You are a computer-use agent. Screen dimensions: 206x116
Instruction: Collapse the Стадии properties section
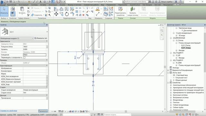(x=47, y=87)
